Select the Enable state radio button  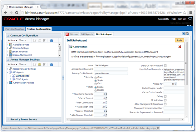point(96,87)
